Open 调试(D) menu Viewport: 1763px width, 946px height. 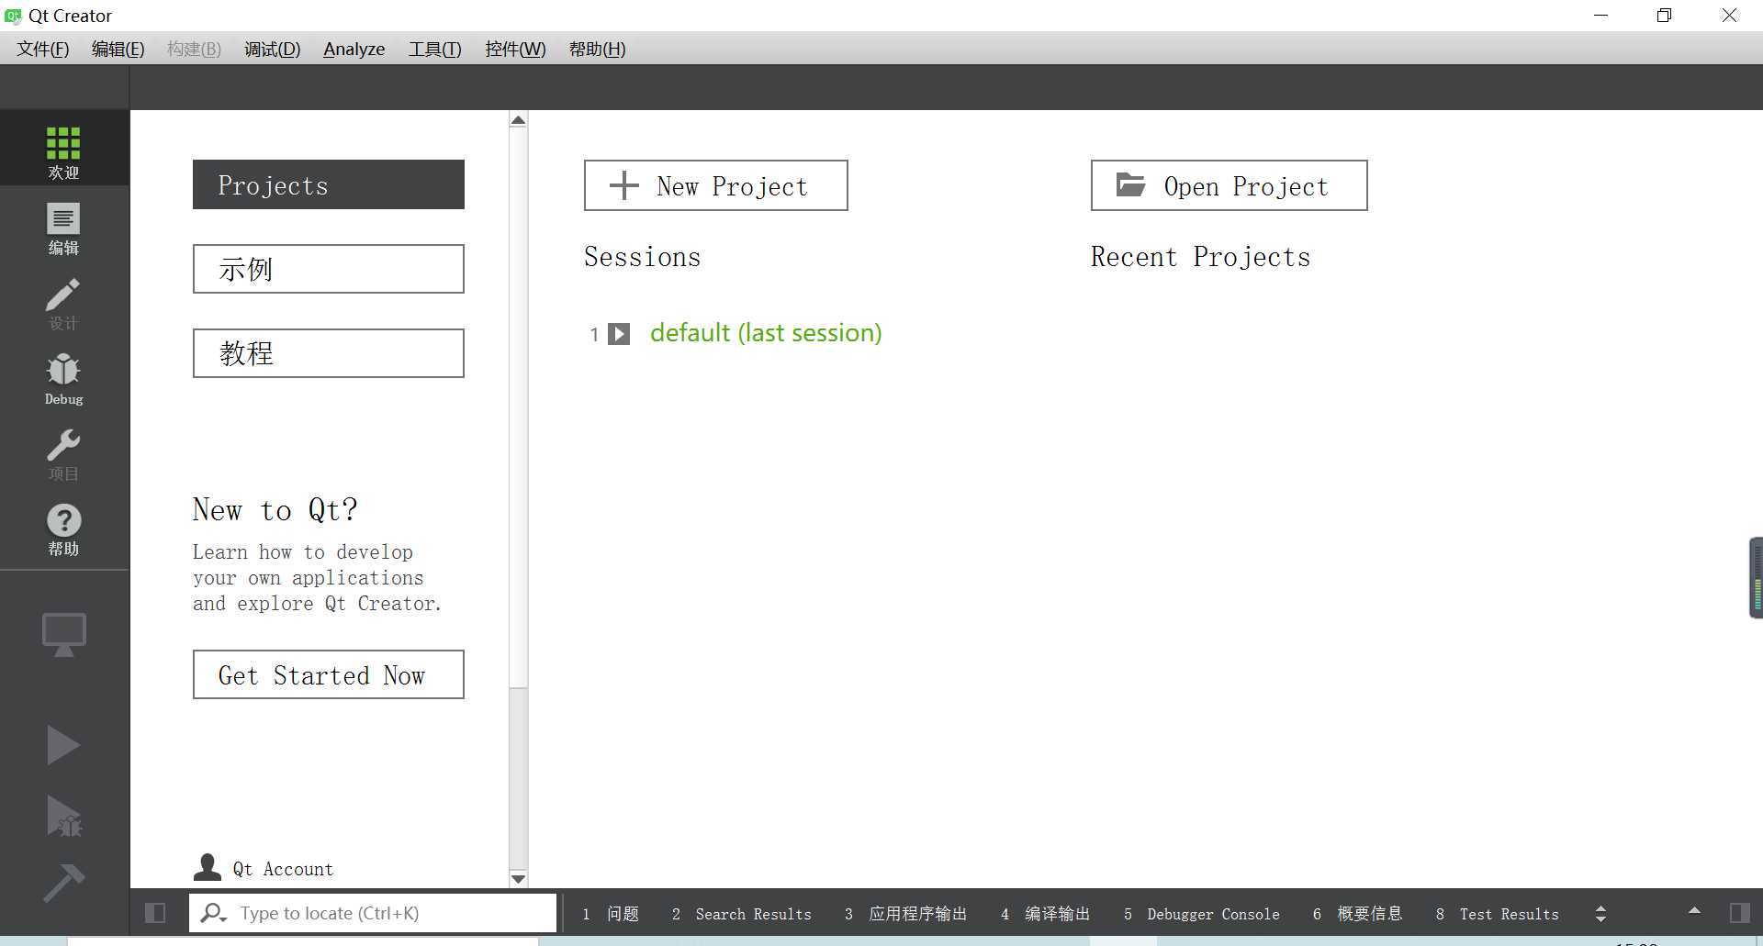pyautogui.click(x=272, y=49)
